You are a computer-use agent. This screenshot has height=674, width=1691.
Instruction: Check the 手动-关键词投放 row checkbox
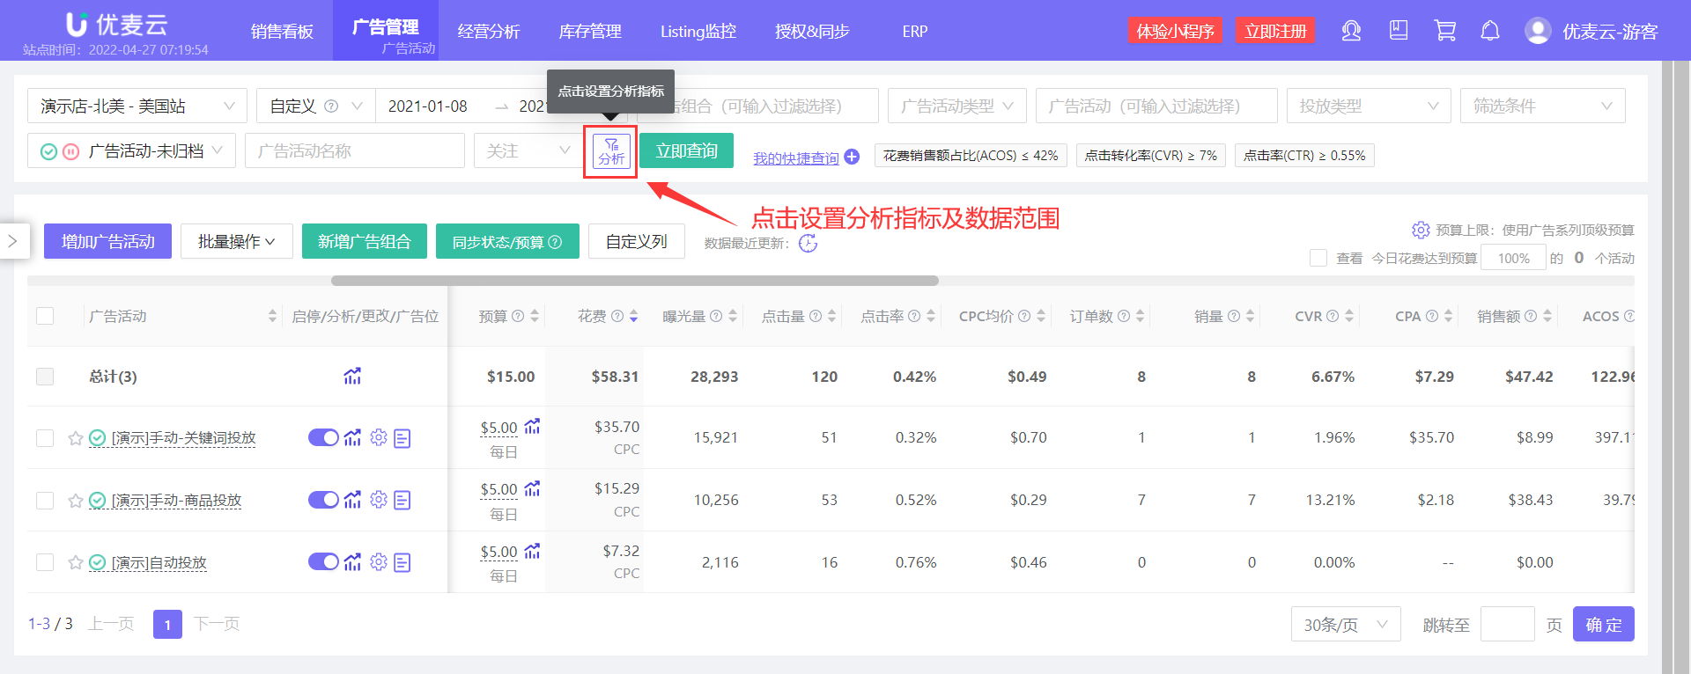(45, 438)
